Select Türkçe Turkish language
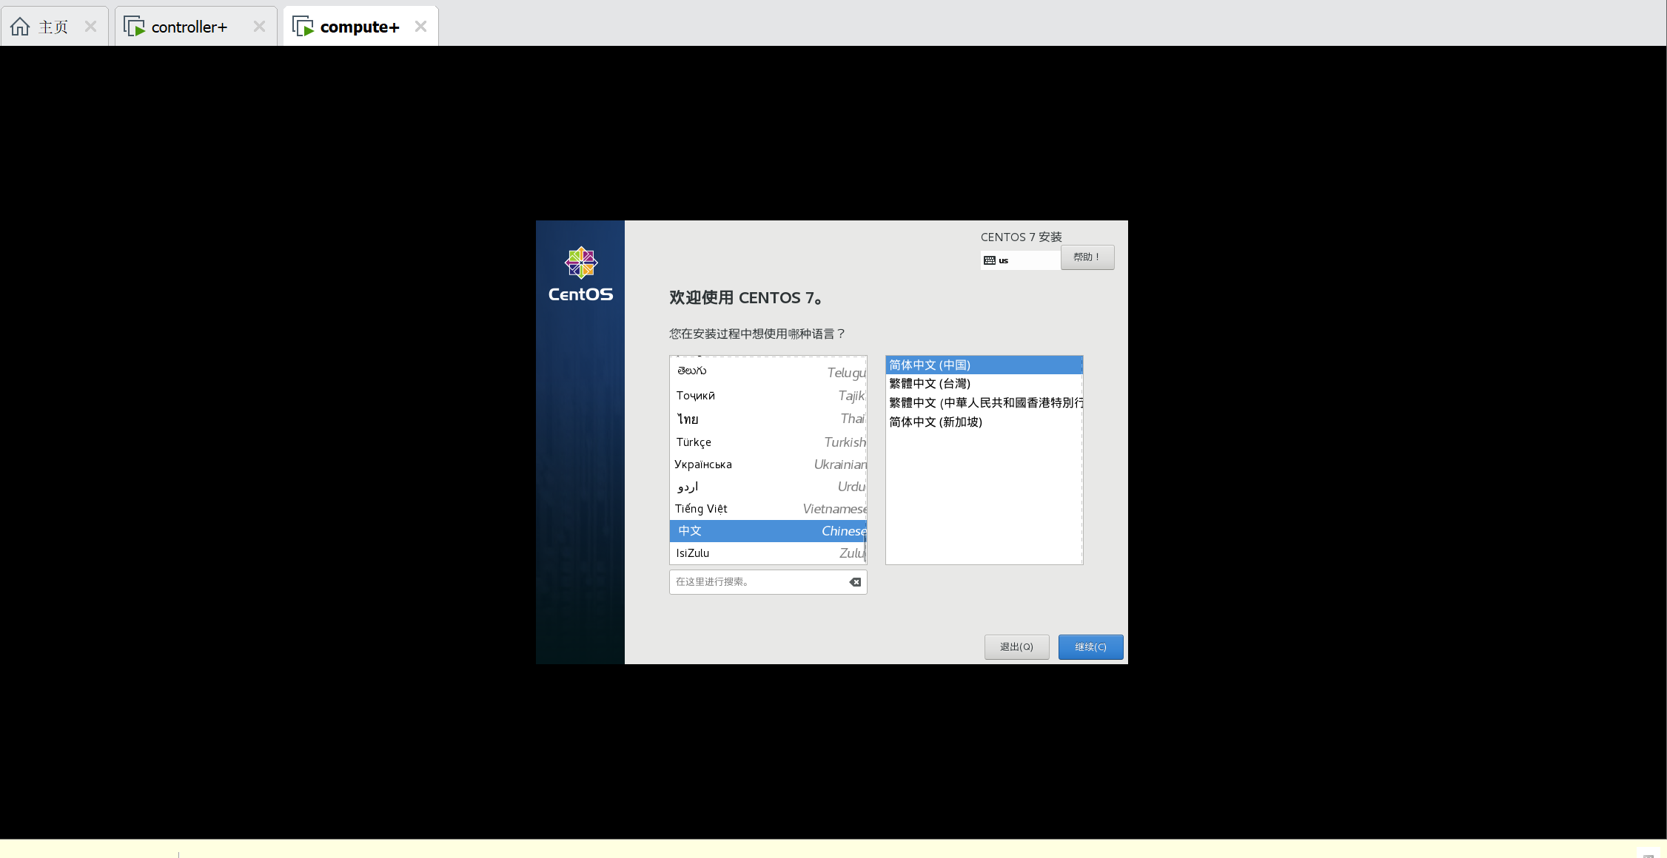The width and height of the screenshot is (1667, 858). pos(768,442)
